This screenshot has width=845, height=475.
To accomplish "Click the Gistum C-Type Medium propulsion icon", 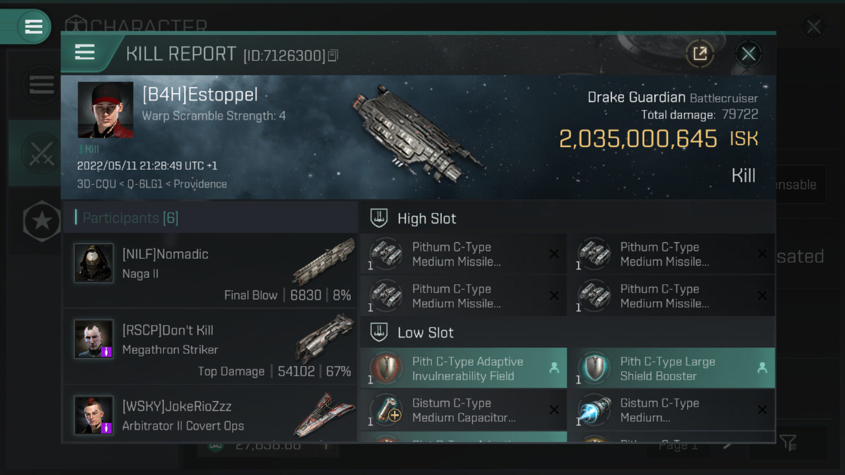I will (x=595, y=410).
